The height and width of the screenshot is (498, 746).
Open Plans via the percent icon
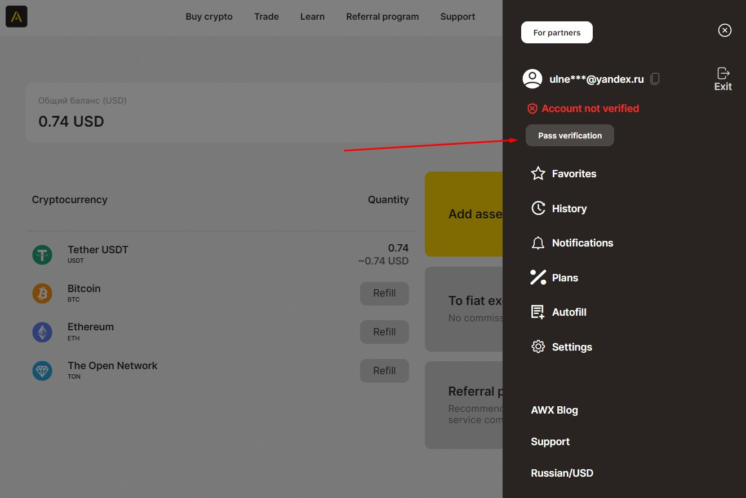538,277
